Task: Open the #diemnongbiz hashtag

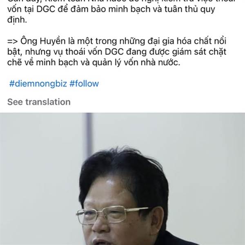Action: [38, 84]
